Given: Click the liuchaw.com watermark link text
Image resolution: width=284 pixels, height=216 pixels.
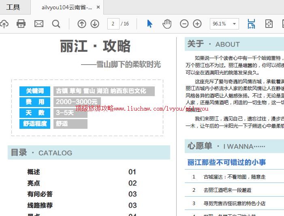Looking at the screenshot, I should (x=142, y=109).
